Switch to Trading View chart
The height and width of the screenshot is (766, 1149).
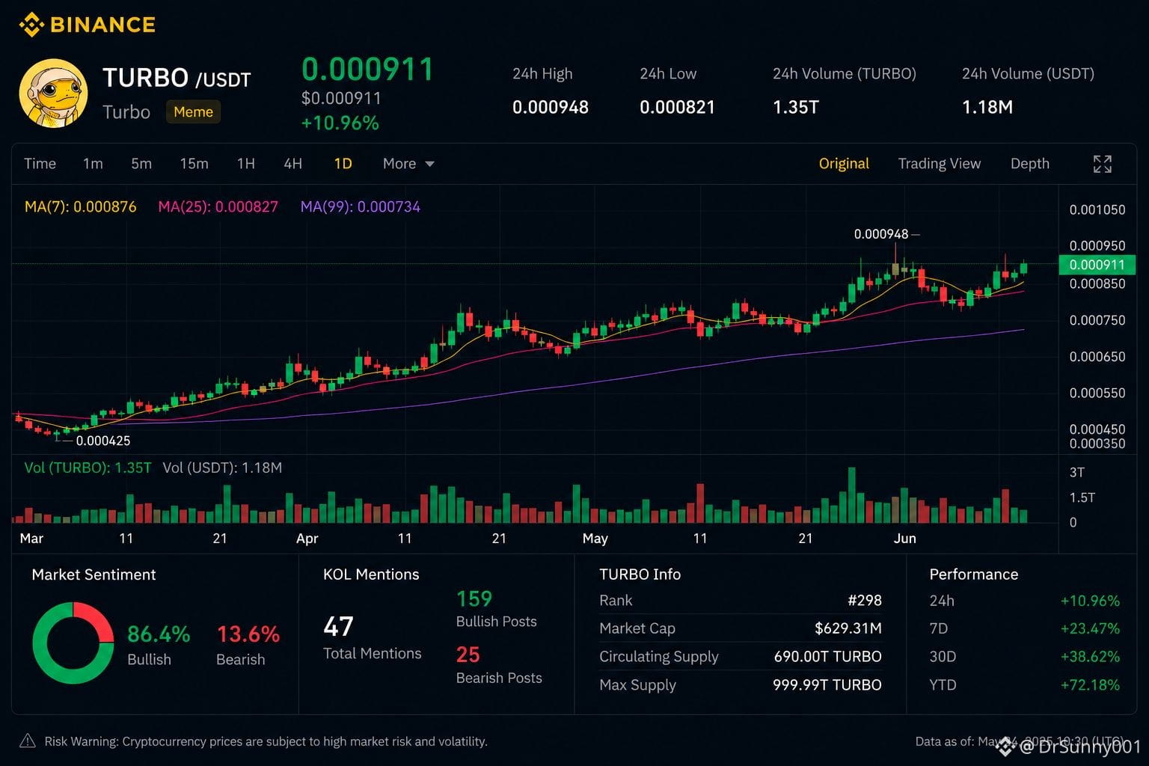[x=939, y=164]
